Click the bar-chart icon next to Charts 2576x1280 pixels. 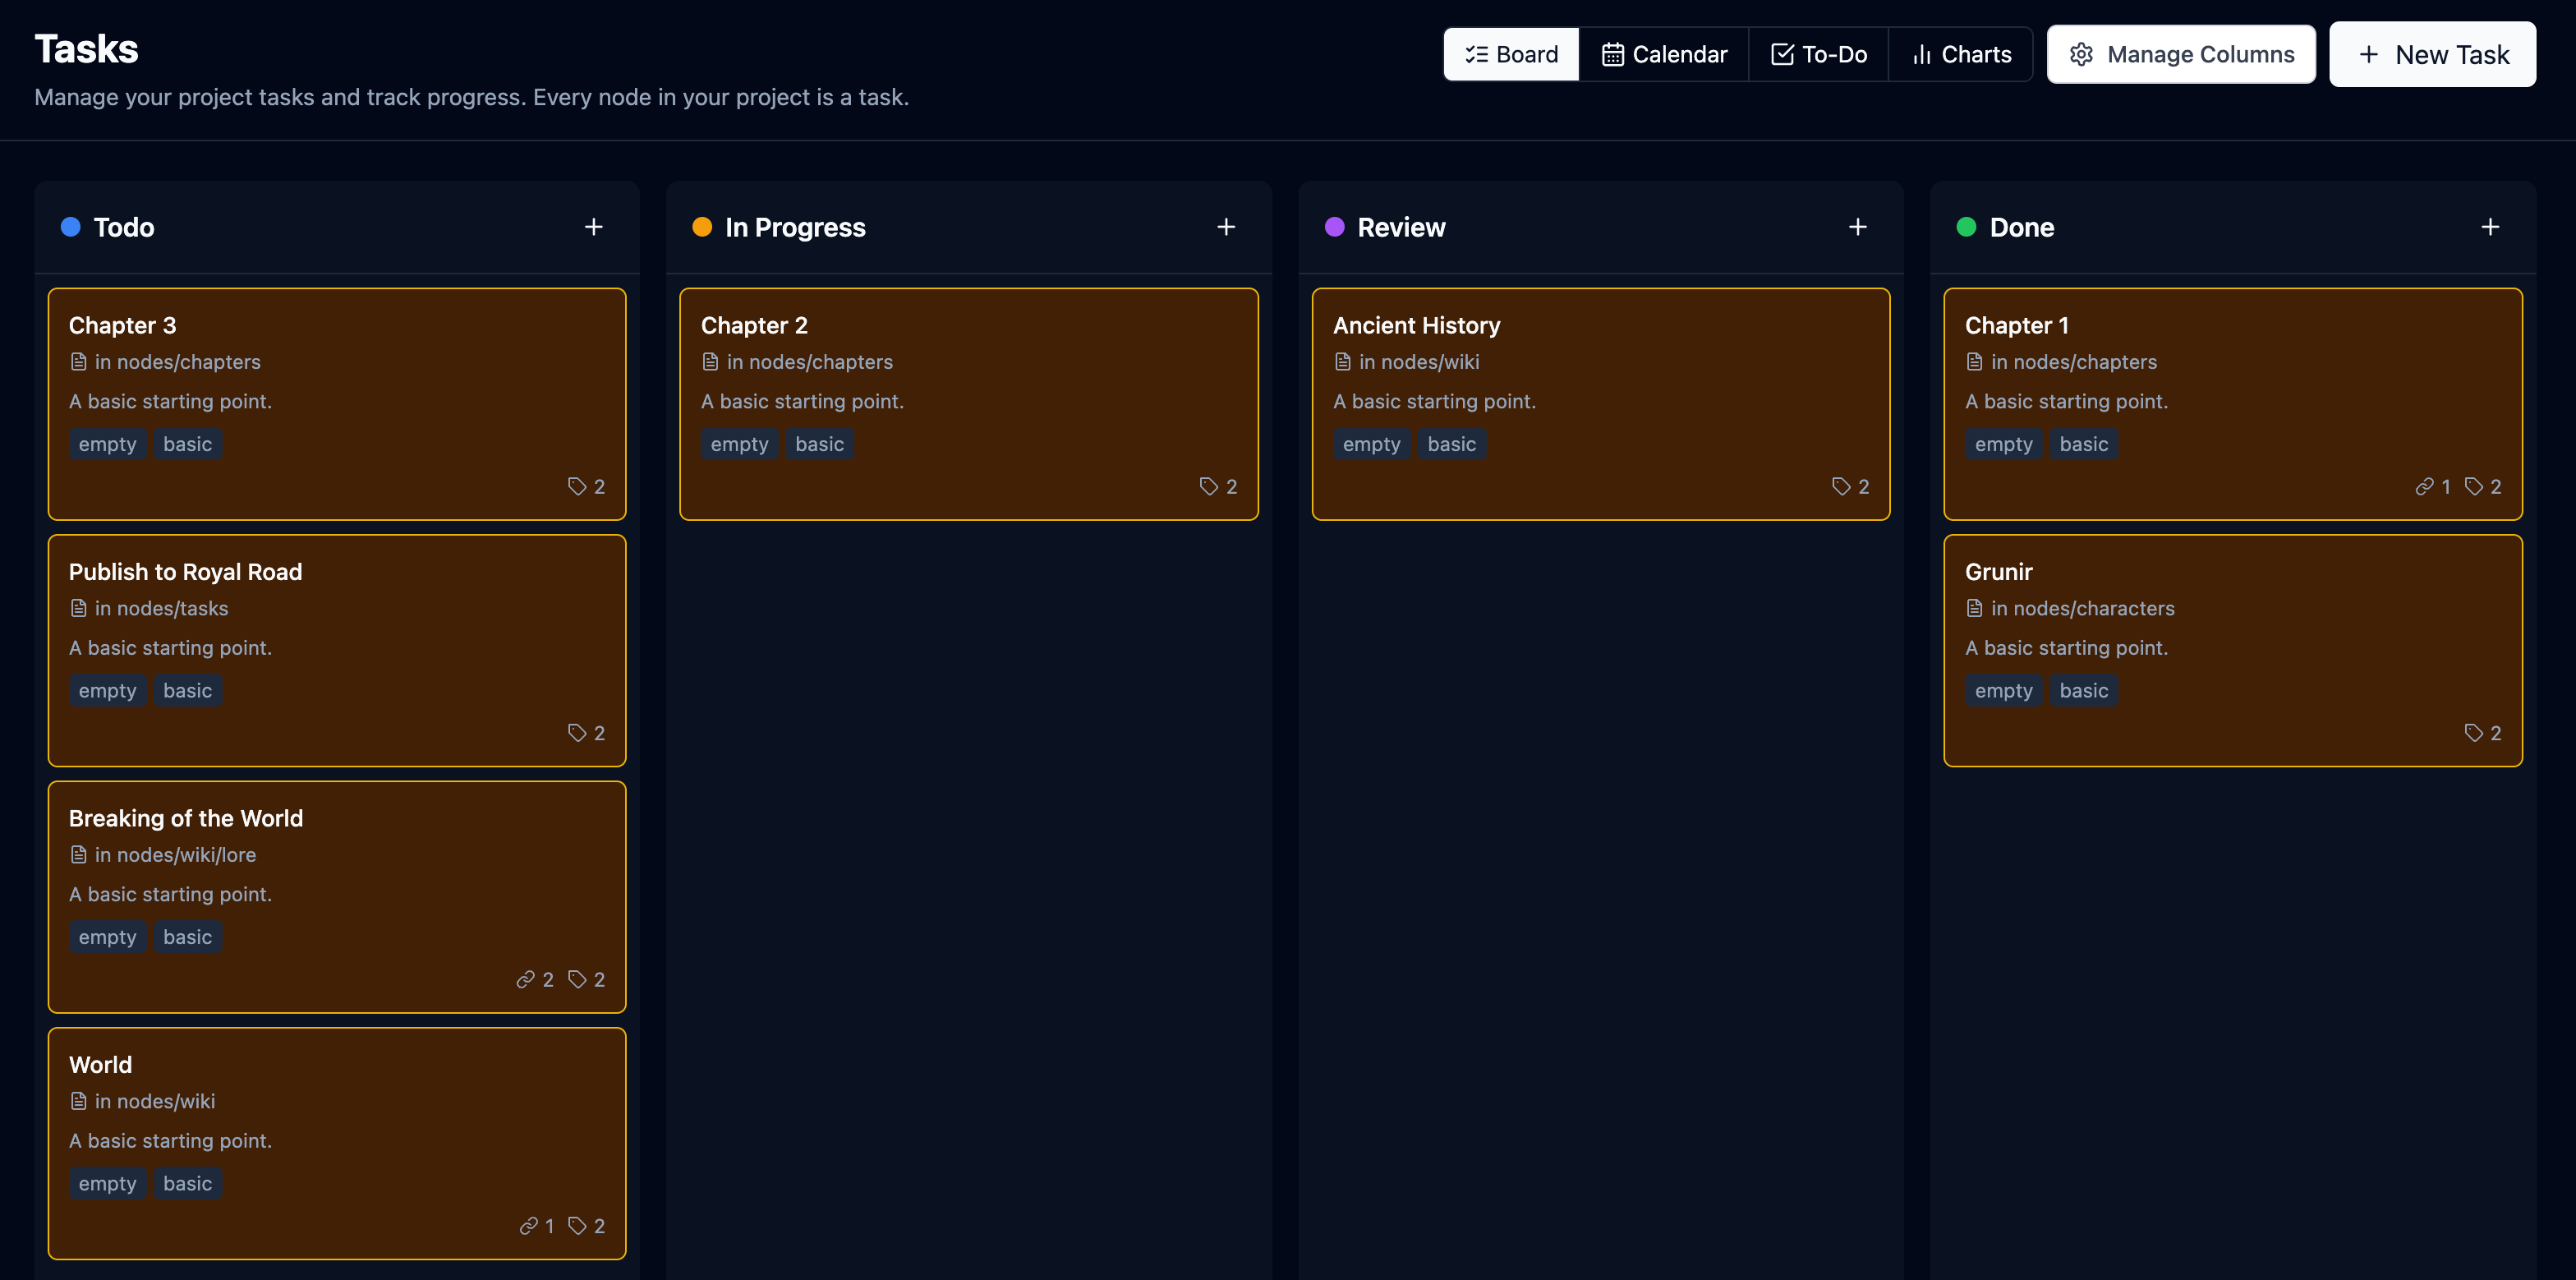(x=1921, y=54)
